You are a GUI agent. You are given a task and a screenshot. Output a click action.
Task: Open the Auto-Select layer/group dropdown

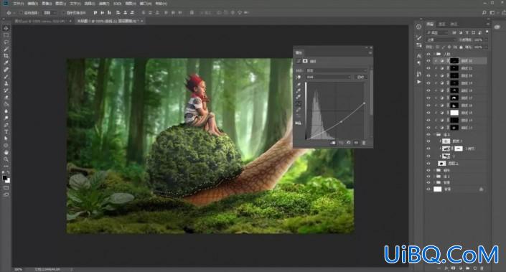50,13
